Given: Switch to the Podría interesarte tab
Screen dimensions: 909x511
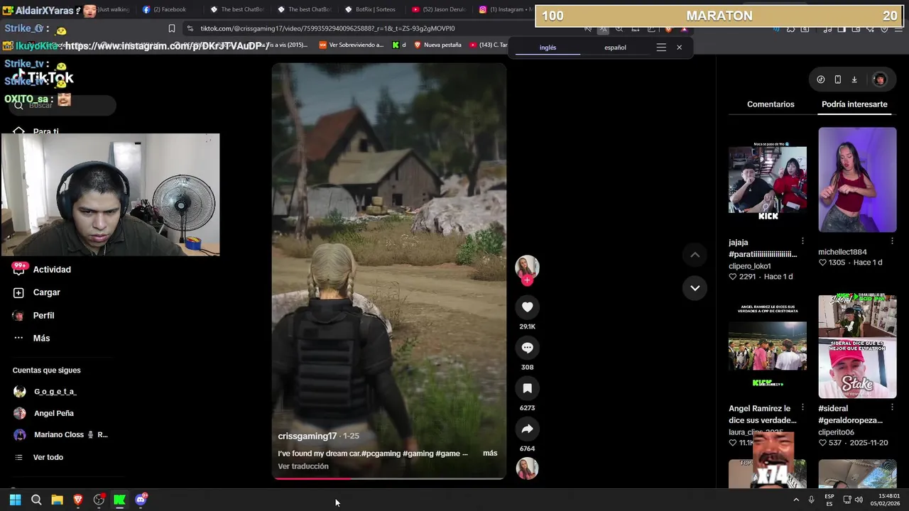Looking at the screenshot, I should (854, 104).
